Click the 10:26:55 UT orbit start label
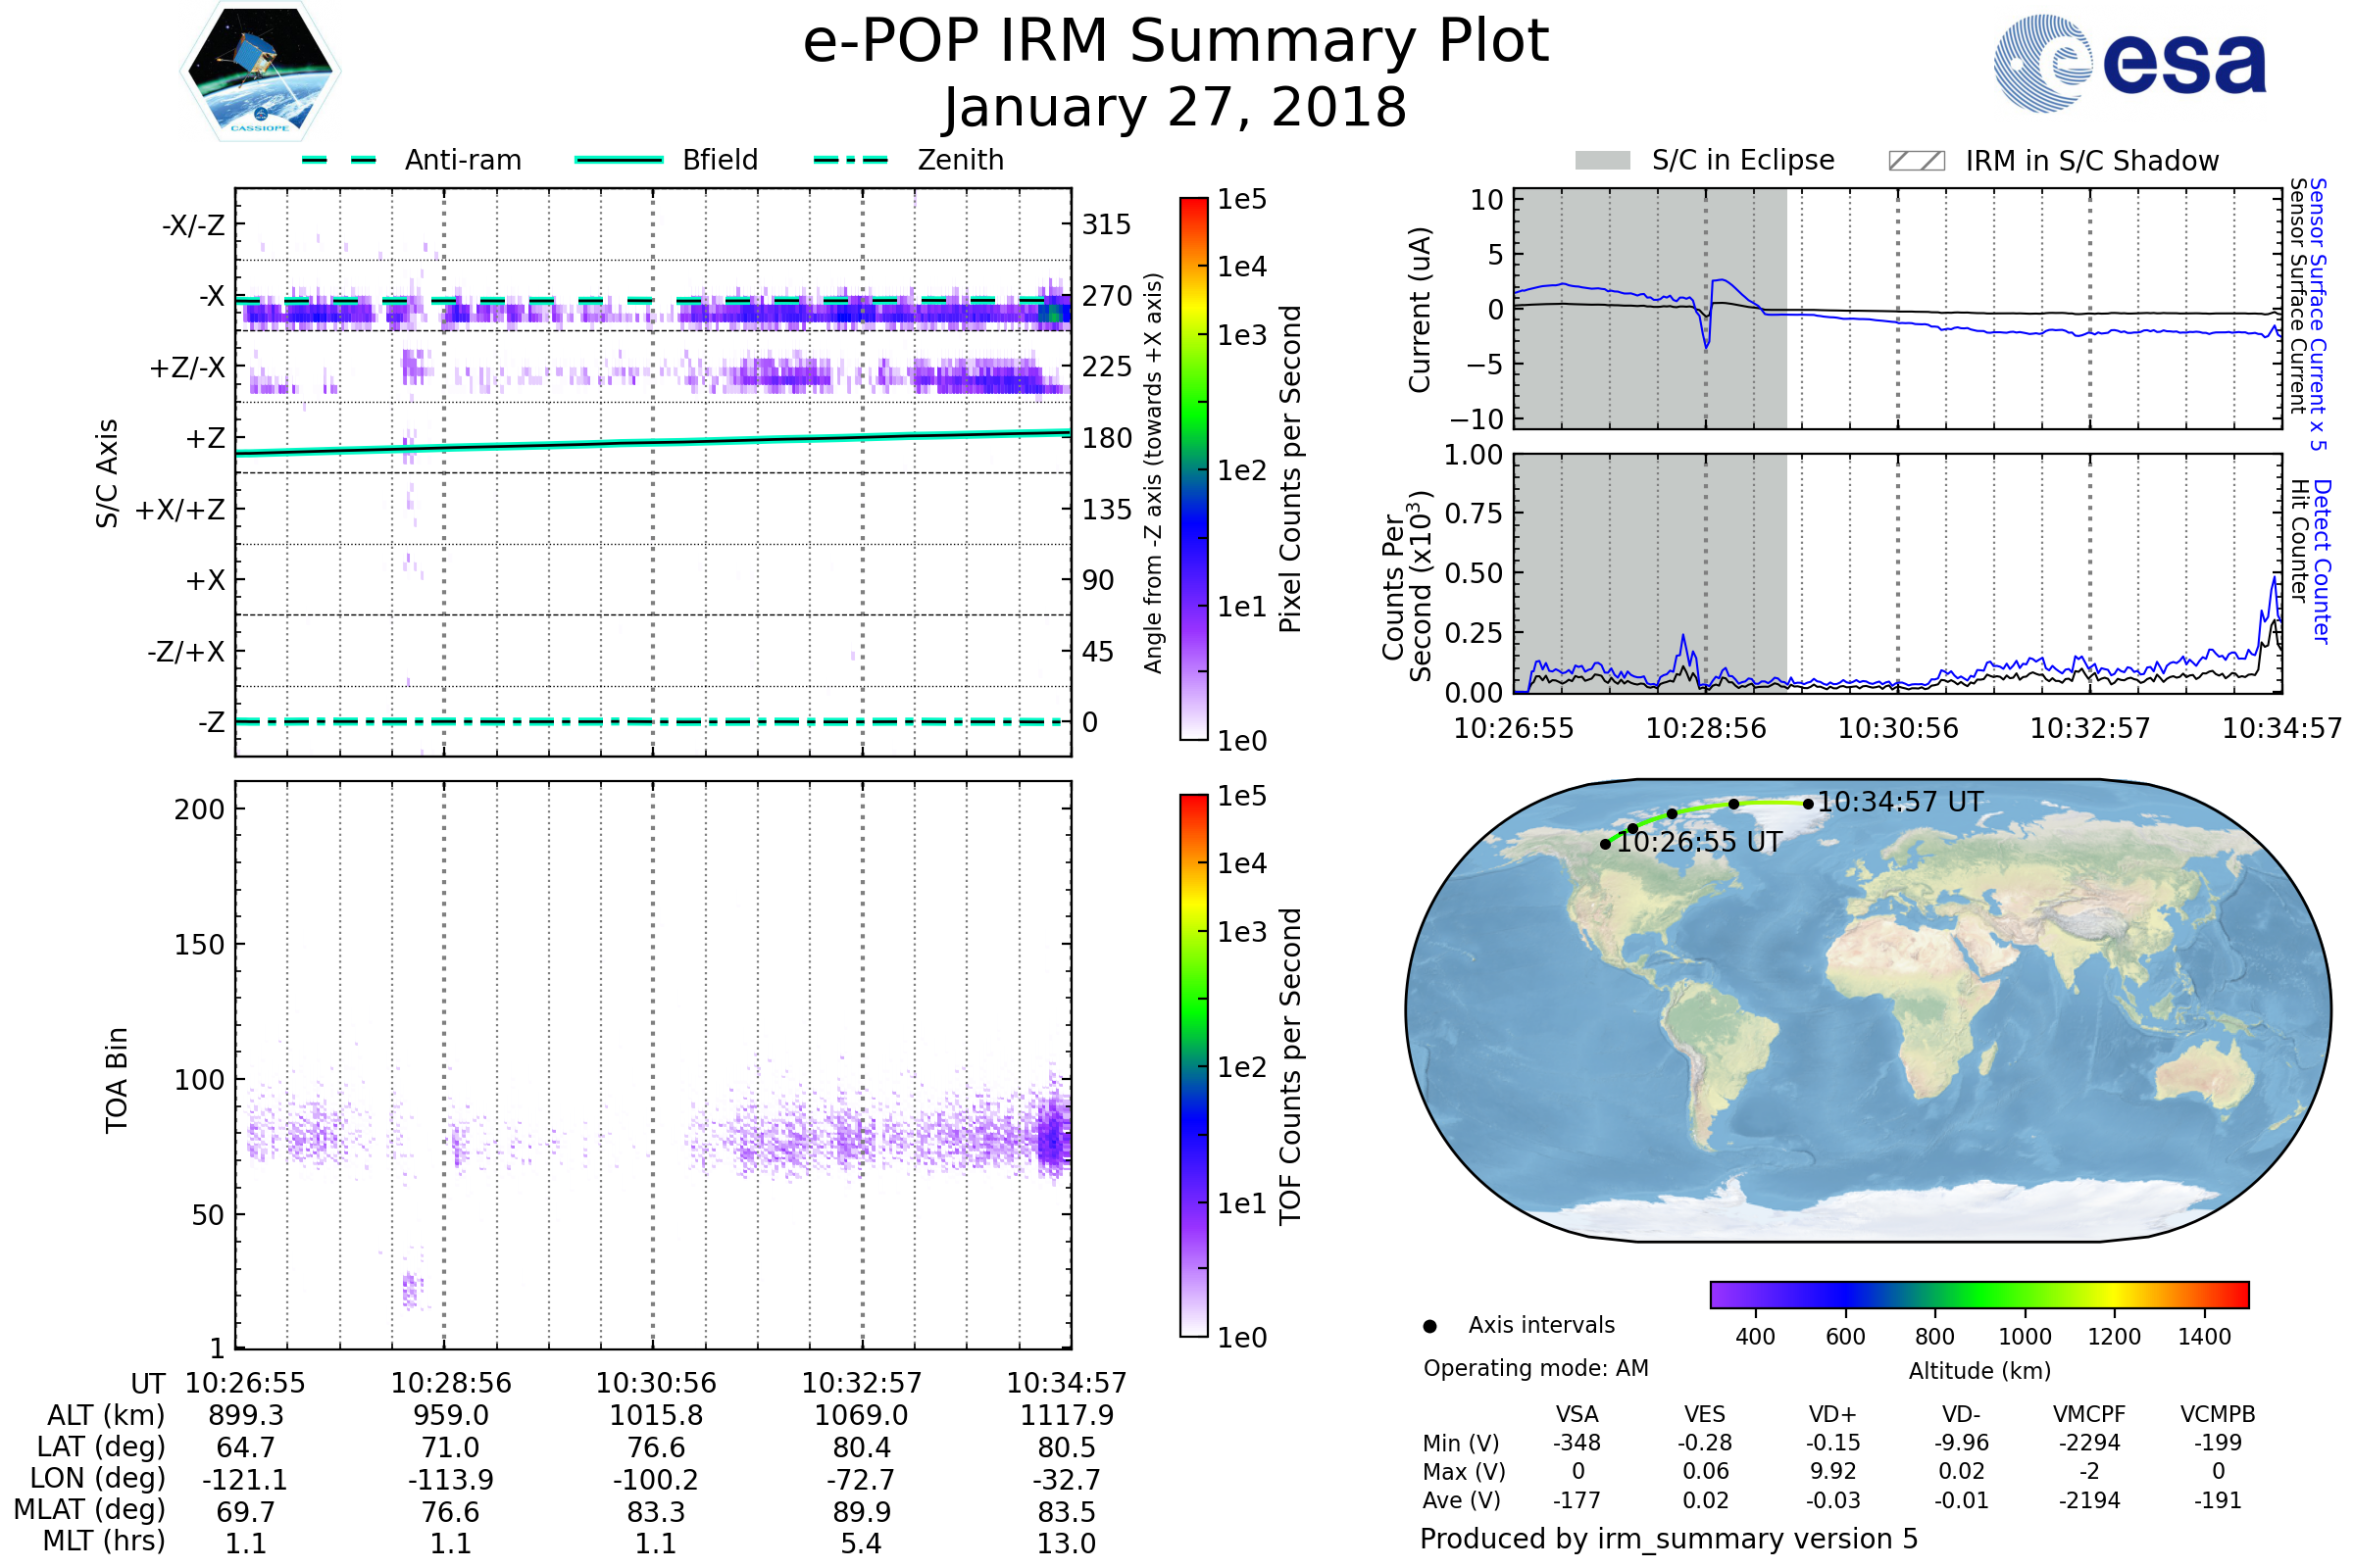The width and height of the screenshot is (2353, 1568). [1699, 842]
